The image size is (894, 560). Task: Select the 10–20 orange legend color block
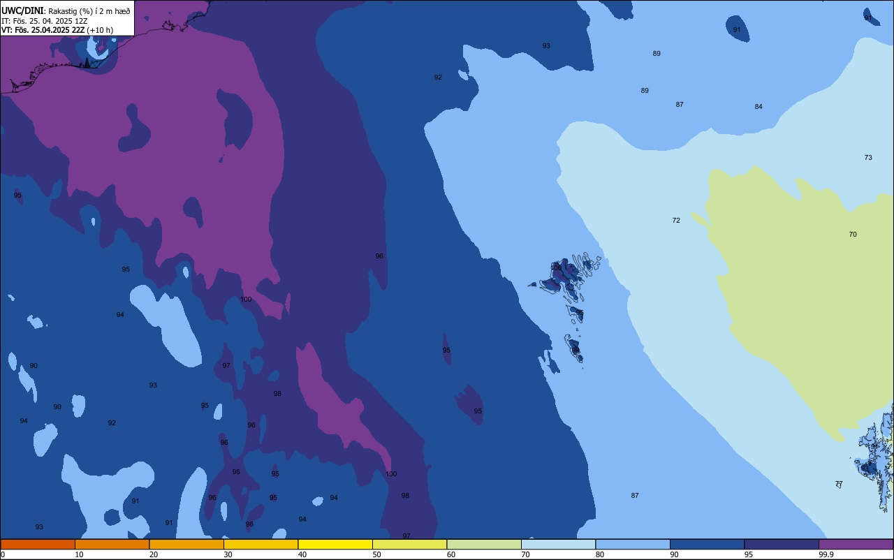(112, 544)
